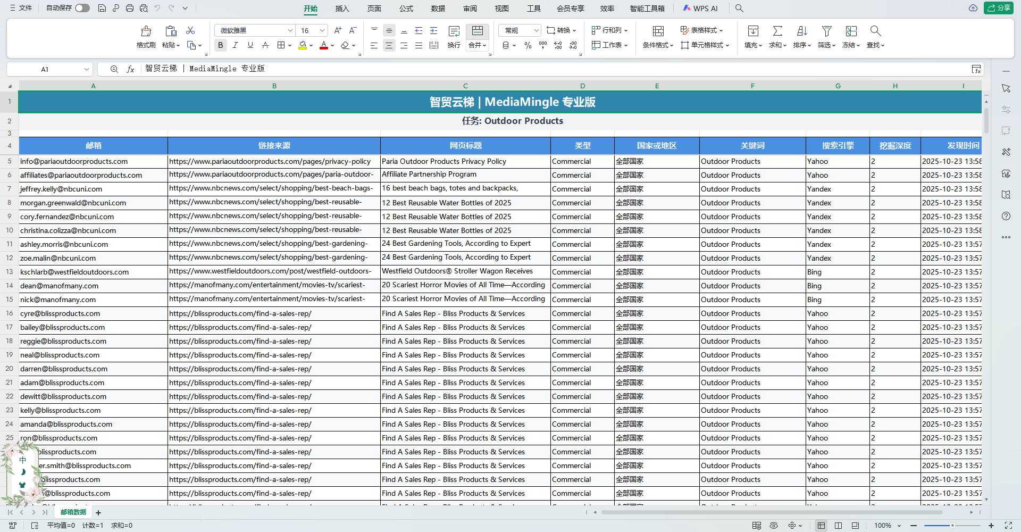Click the Format Painter (格式刷) icon
Viewport: 1021px width, 532px height.
click(x=146, y=31)
